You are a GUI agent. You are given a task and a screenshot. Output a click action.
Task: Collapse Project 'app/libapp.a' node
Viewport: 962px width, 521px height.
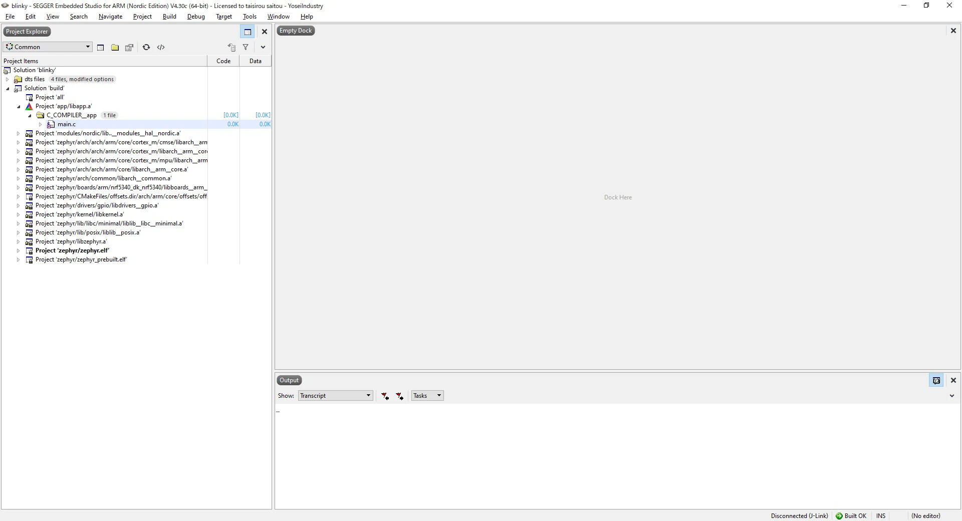(x=19, y=107)
